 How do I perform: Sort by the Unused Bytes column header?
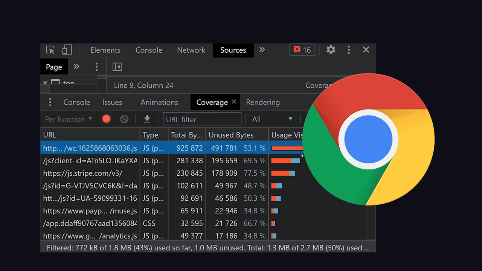(237, 135)
